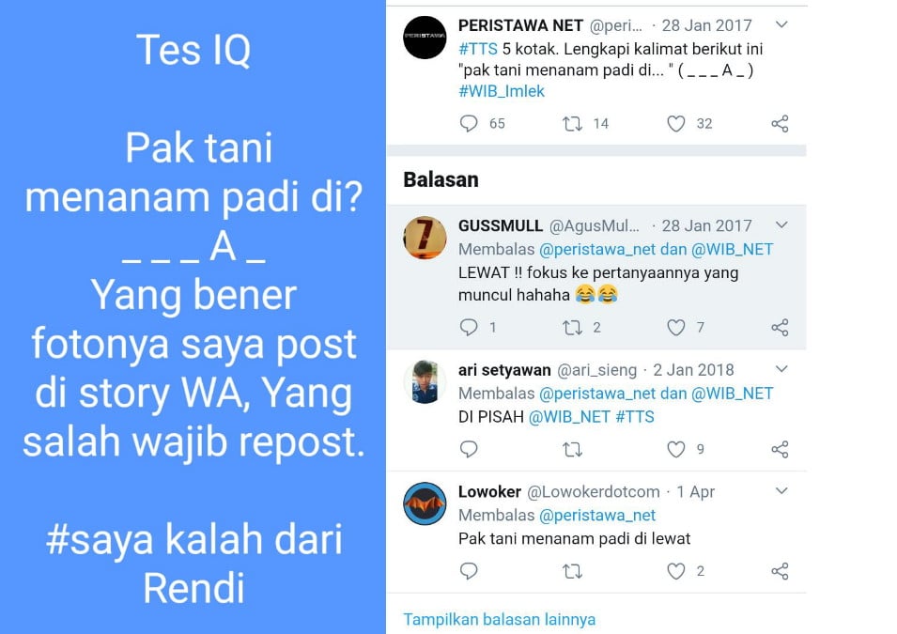
Task: Retweet GUSSMULL's reply
Action: pyautogui.click(x=572, y=327)
